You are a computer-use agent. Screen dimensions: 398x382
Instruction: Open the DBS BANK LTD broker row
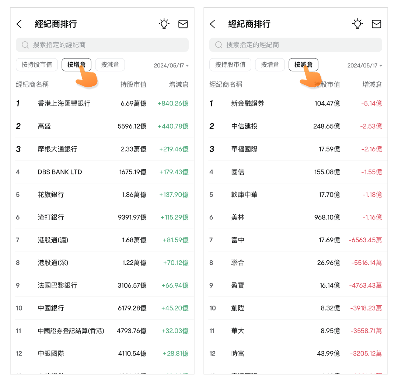tap(102, 172)
